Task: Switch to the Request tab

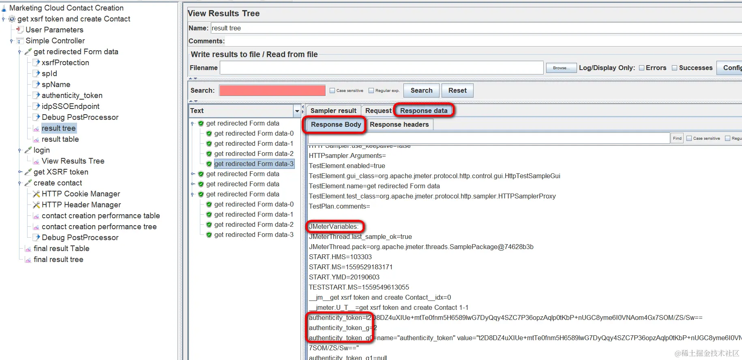Action: [378, 111]
